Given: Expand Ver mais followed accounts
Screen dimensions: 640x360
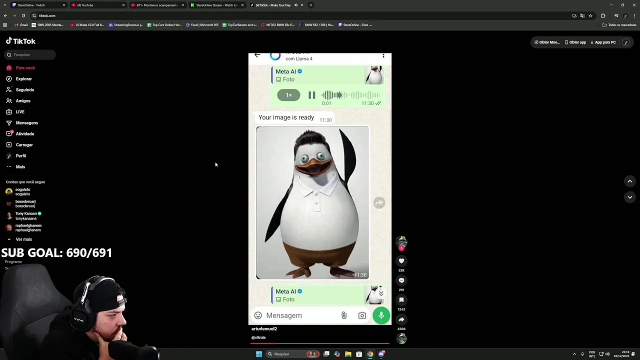Looking at the screenshot, I should pos(19,239).
